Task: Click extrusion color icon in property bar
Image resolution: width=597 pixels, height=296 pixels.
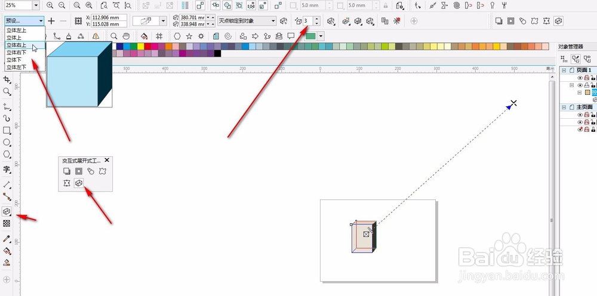Action: [346, 21]
